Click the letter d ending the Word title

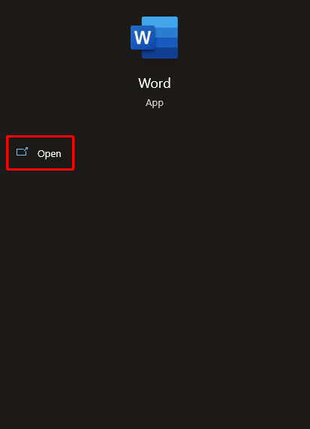click(x=167, y=83)
